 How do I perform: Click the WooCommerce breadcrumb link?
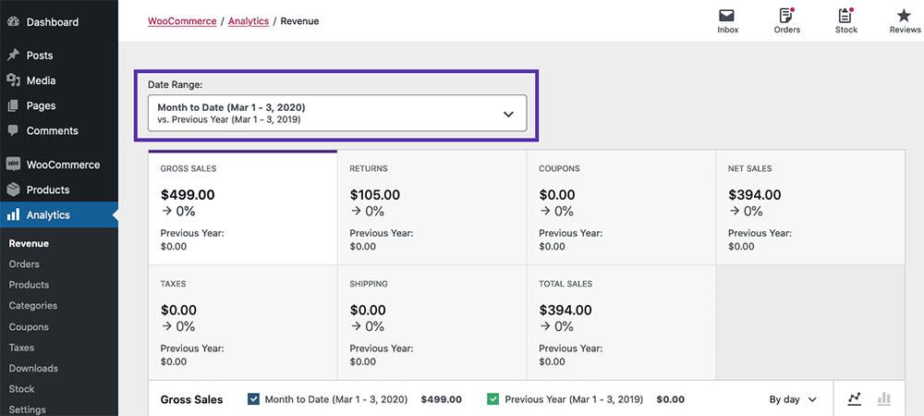[x=182, y=20]
